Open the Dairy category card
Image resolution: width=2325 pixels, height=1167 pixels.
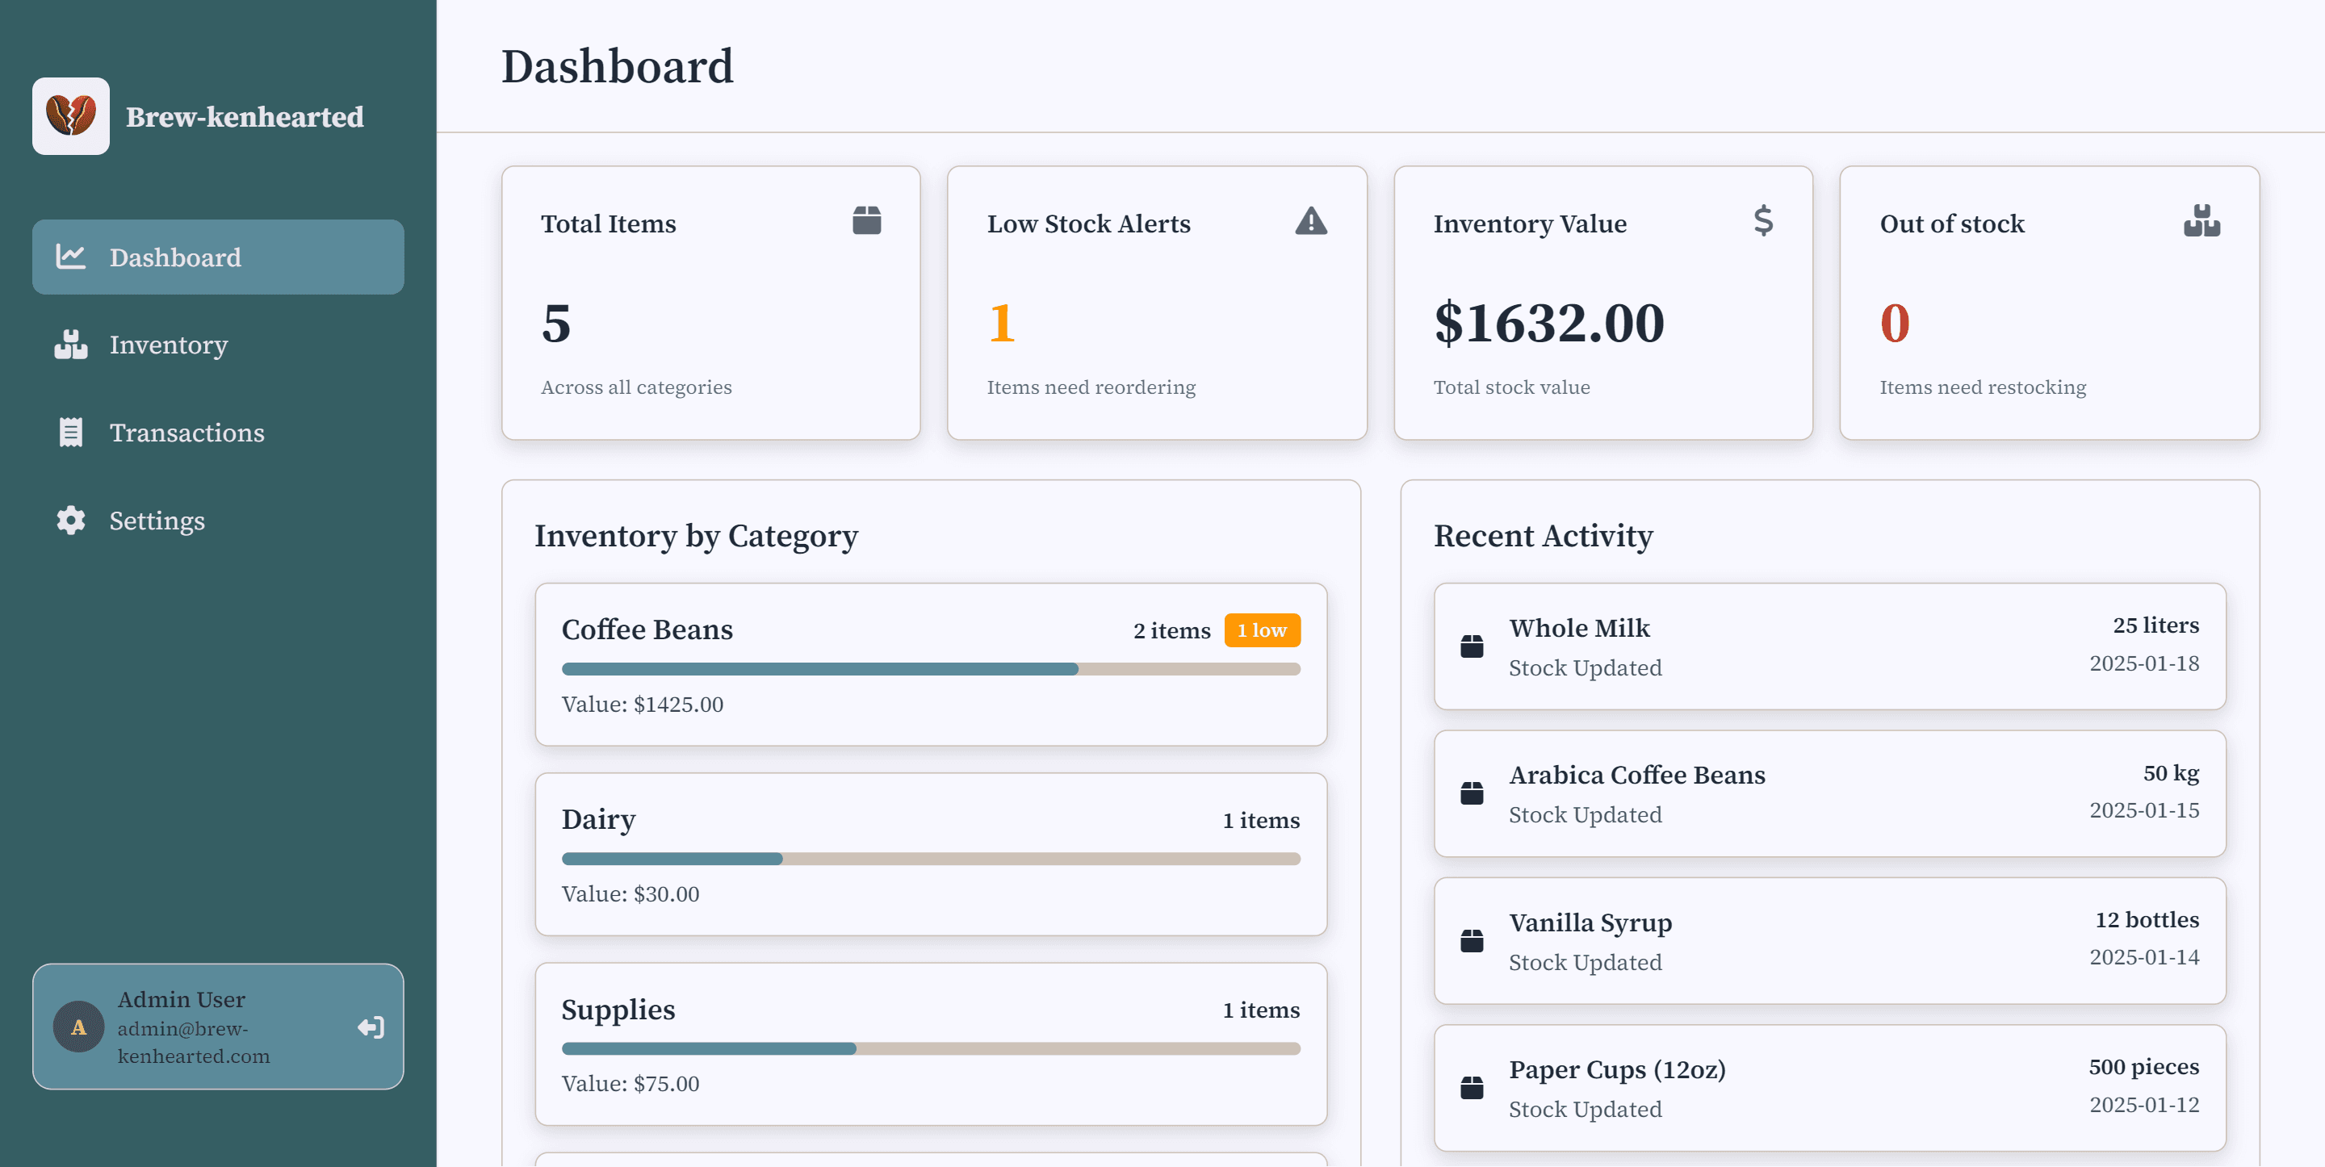click(931, 854)
